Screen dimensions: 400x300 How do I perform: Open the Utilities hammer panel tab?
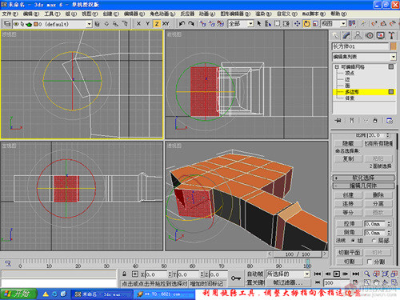click(x=391, y=36)
